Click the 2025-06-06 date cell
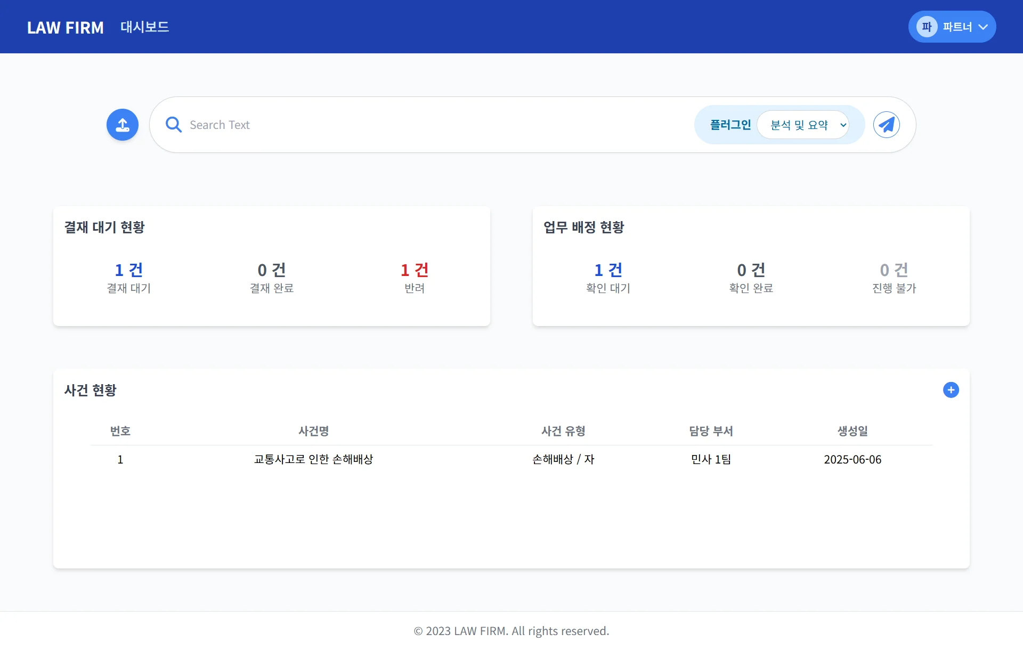The image size is (1023, 650). click(x=852, y=459)
